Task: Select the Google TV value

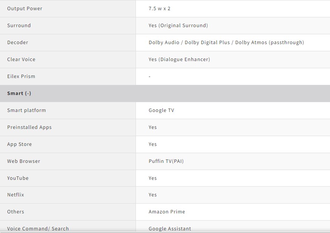Action: click(161, 110)
